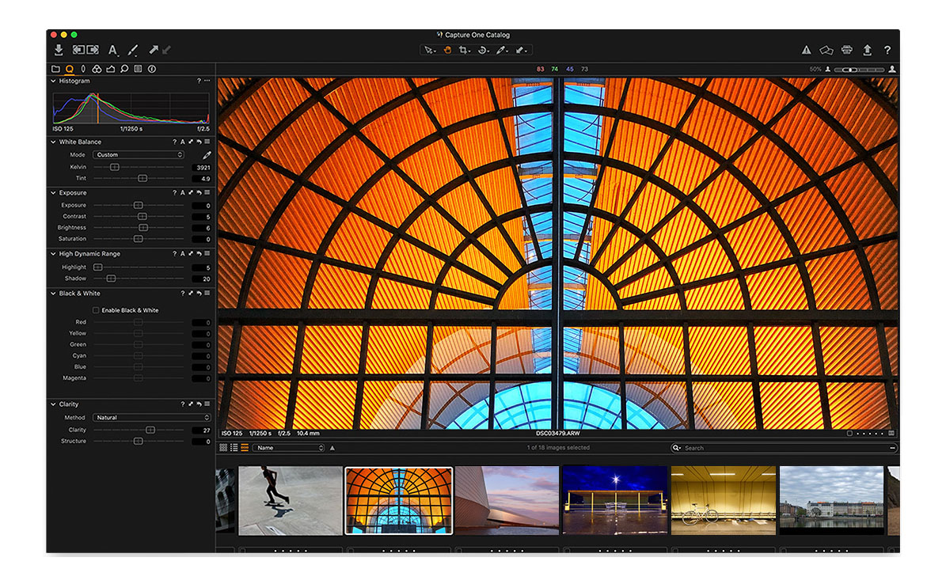946x584 pixels.
Task: Click the Kelvin slider handle
Action: click(x=115, y=167)
